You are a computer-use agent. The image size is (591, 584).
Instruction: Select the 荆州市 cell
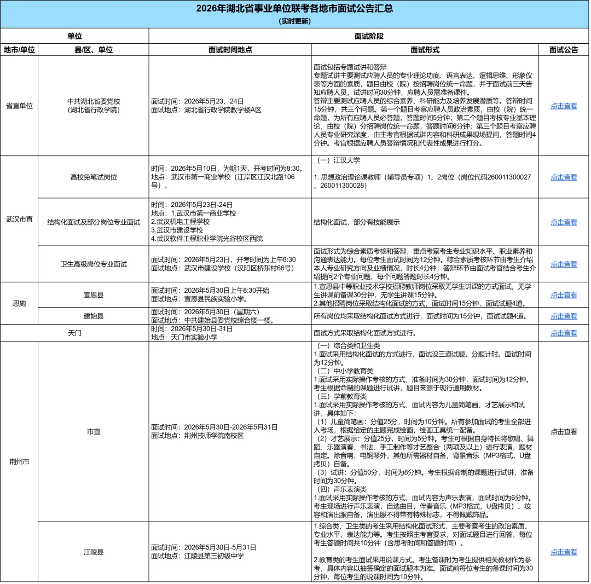tap(19, 461)
